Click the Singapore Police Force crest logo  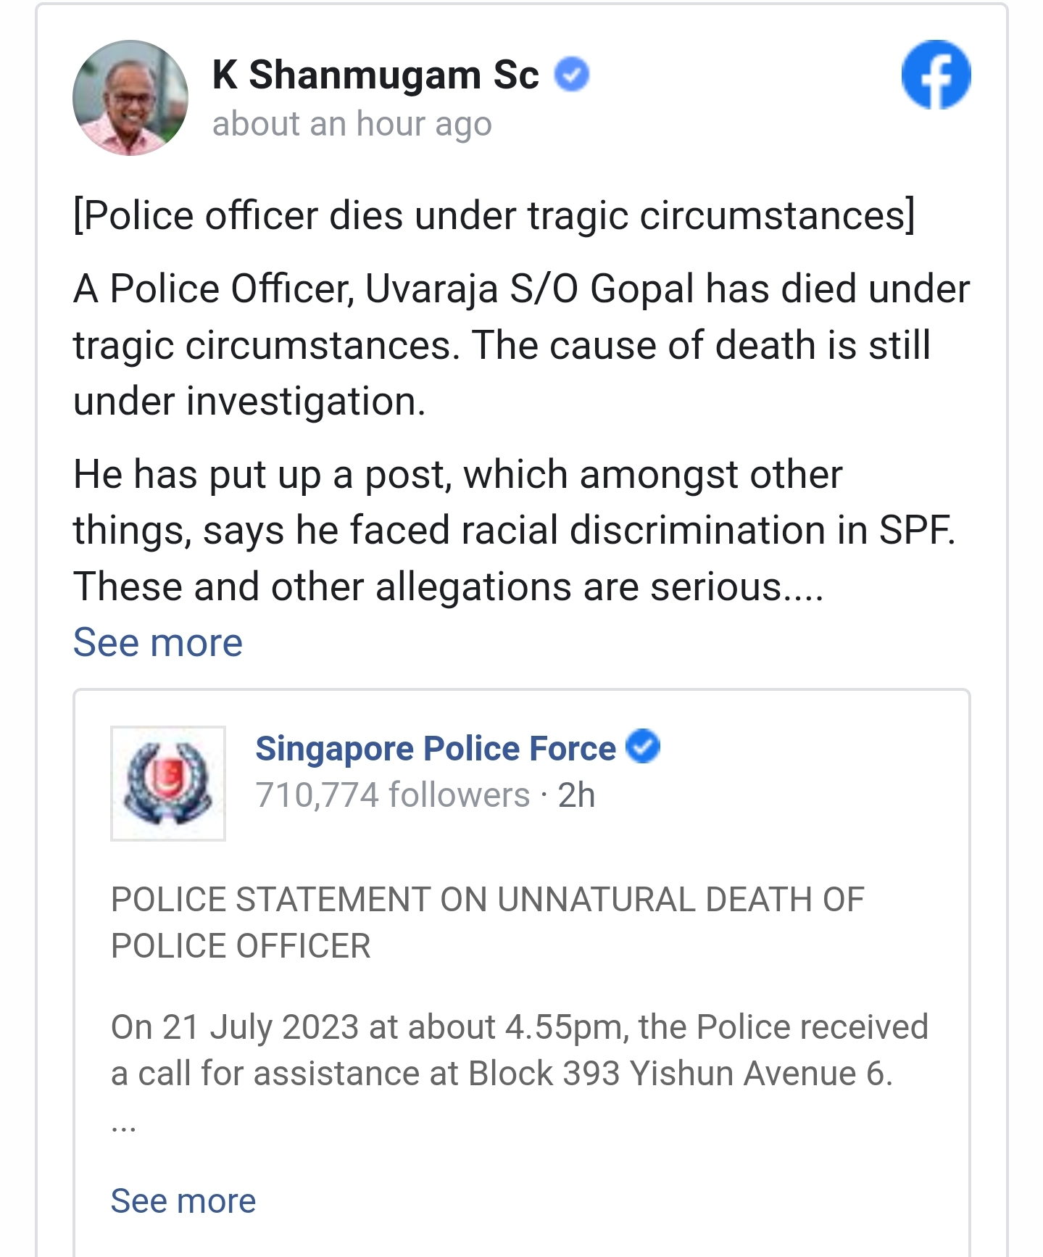(x=168, y=783)
